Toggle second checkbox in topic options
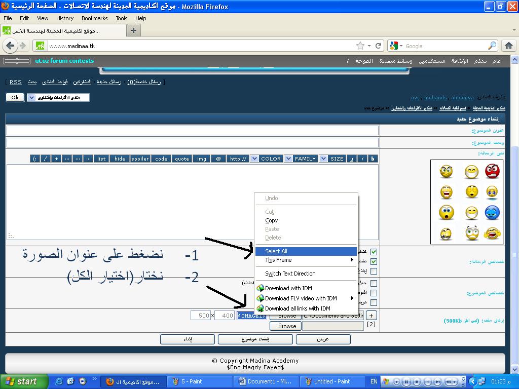The height and width of the screenshot is (389, 519). [x=374, y=293]
